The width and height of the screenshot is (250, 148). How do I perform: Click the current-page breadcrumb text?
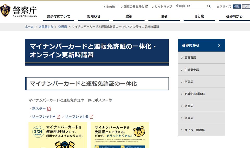coord(115,27)
